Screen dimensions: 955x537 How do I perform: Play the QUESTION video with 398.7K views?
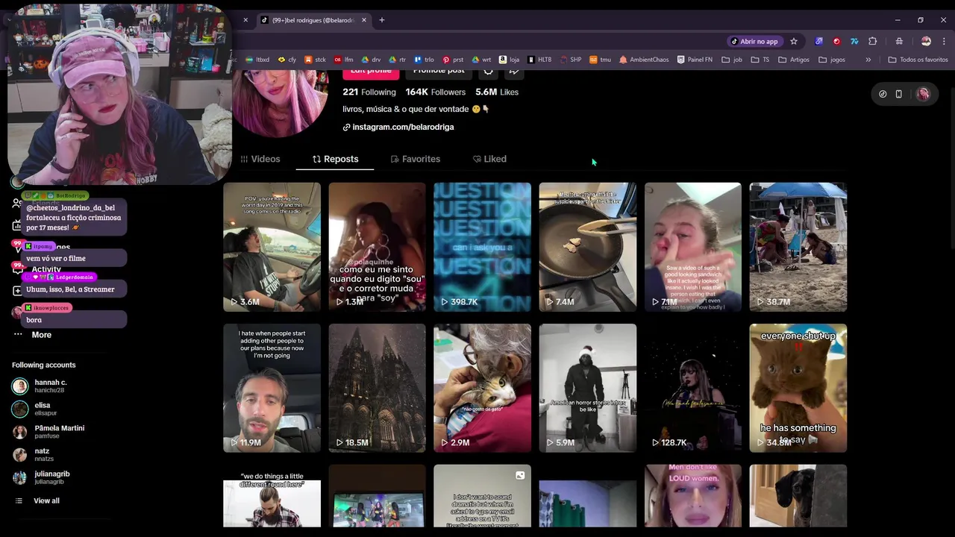pyautogui.click(x=482, y=246)
